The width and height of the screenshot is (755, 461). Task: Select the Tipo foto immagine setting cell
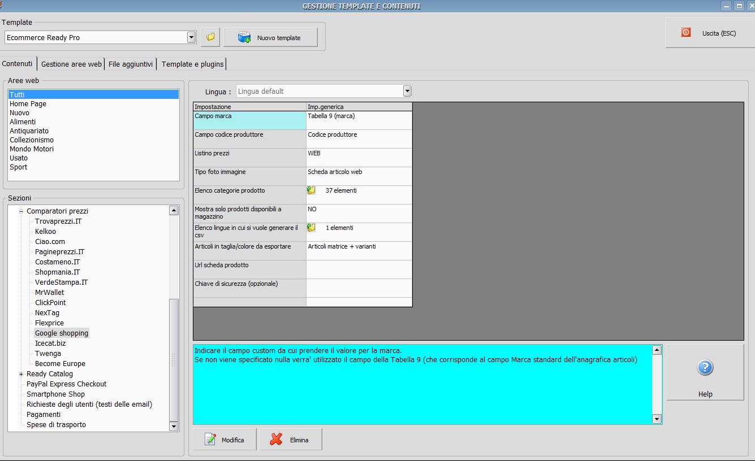249,176
